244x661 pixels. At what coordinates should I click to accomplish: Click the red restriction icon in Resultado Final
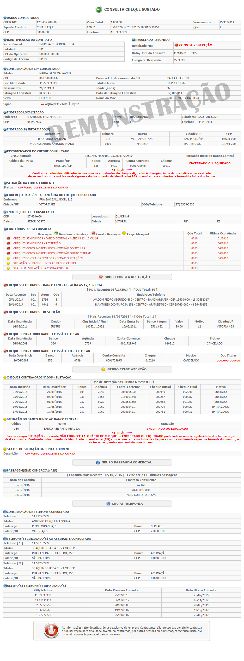[176, 45]
